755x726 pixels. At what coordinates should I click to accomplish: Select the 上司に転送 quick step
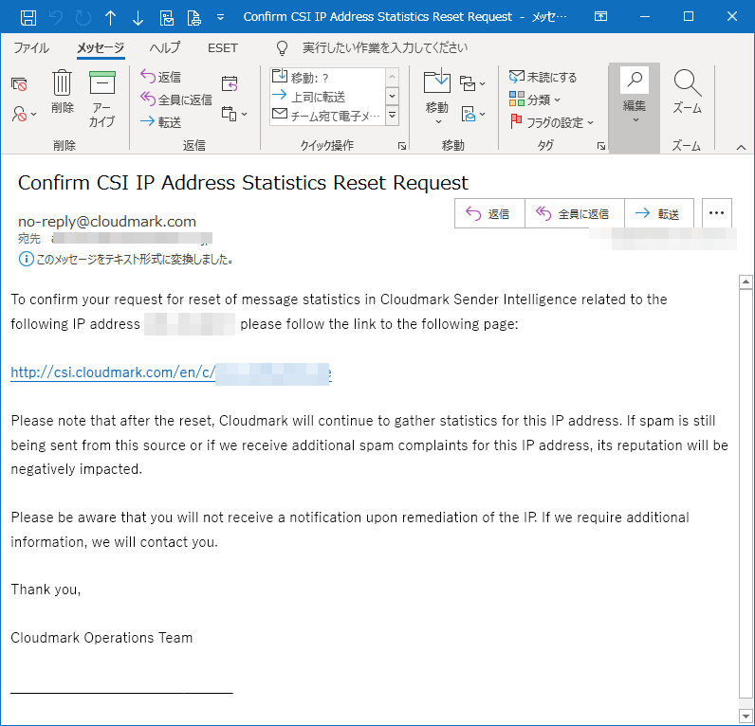point(327,97)
